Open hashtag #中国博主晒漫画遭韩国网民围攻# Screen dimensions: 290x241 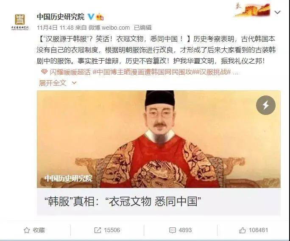point(144,72)
